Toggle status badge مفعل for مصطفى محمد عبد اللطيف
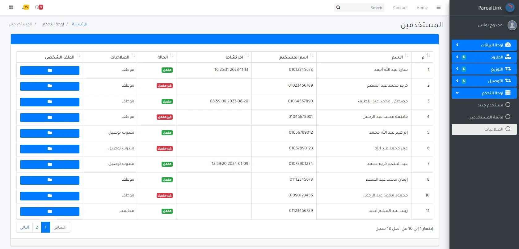 coord(167,101)
